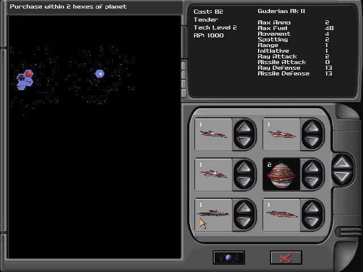Select the ship card in the middle-left slot

(x=213, y=175)
